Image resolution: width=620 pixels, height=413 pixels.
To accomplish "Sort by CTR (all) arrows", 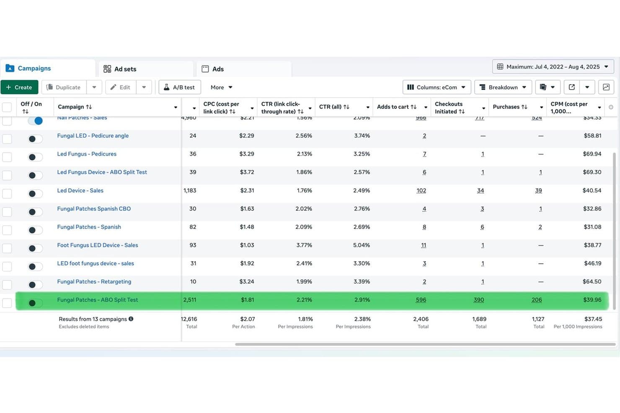I will click(346, 107).
